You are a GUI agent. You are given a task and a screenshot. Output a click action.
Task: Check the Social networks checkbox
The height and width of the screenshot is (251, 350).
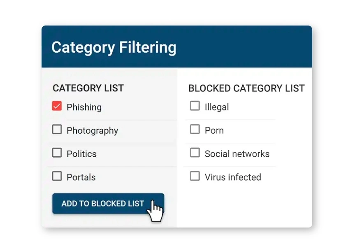coord(195,153)
